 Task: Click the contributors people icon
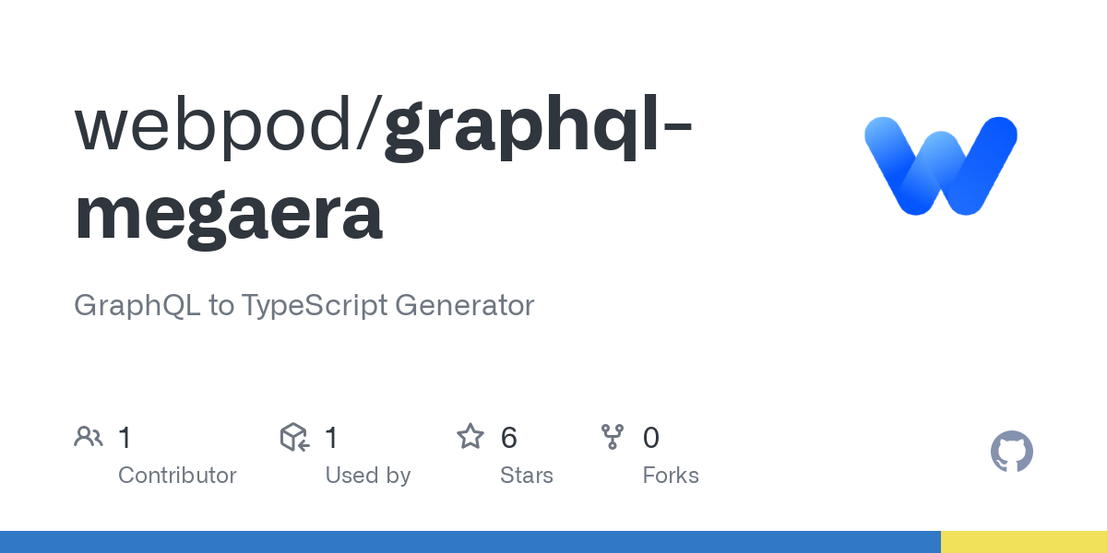coord(89,437)
